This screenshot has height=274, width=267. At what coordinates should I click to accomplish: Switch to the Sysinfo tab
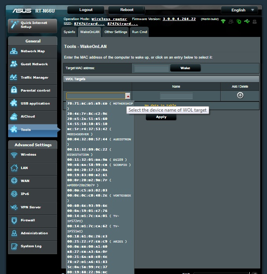[69, 32]
